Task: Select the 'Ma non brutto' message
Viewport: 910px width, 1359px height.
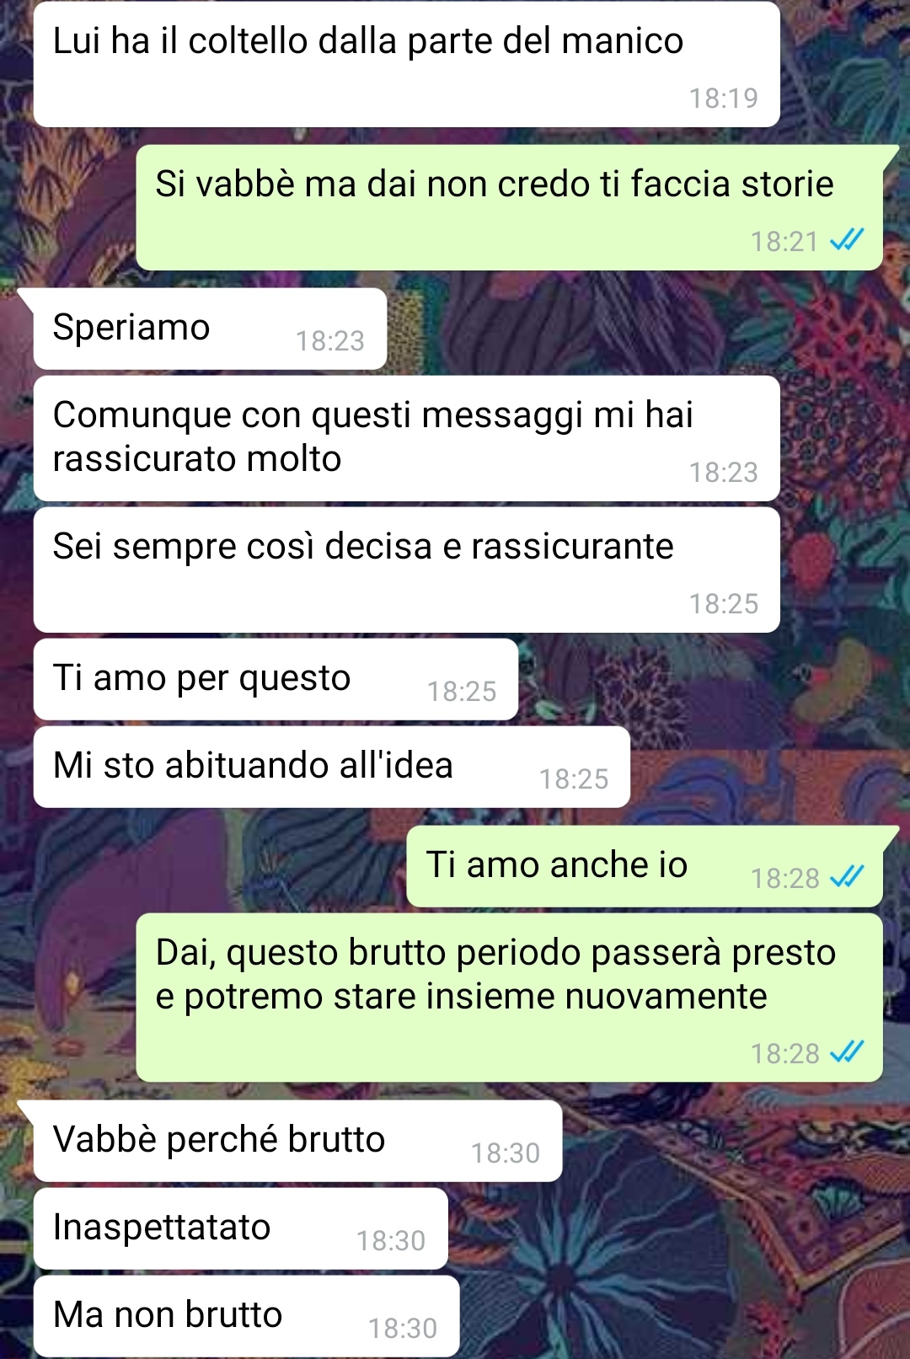Action: point(246,1316)
